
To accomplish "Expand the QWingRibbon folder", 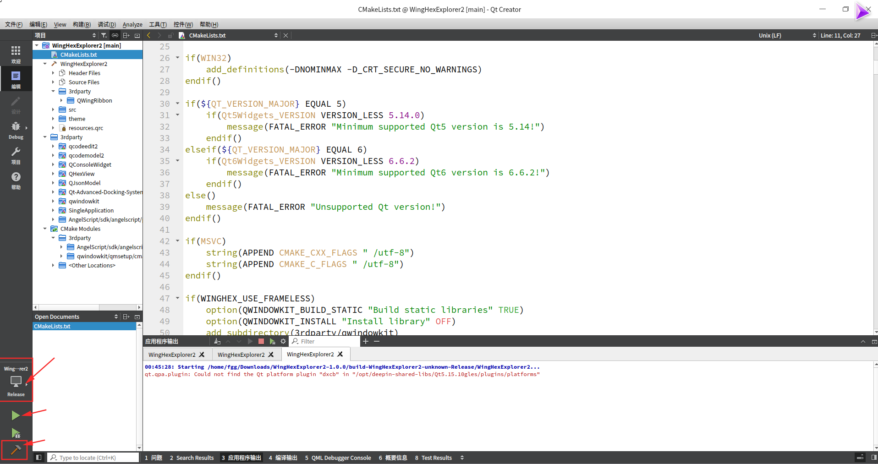I will pos(61,100).
